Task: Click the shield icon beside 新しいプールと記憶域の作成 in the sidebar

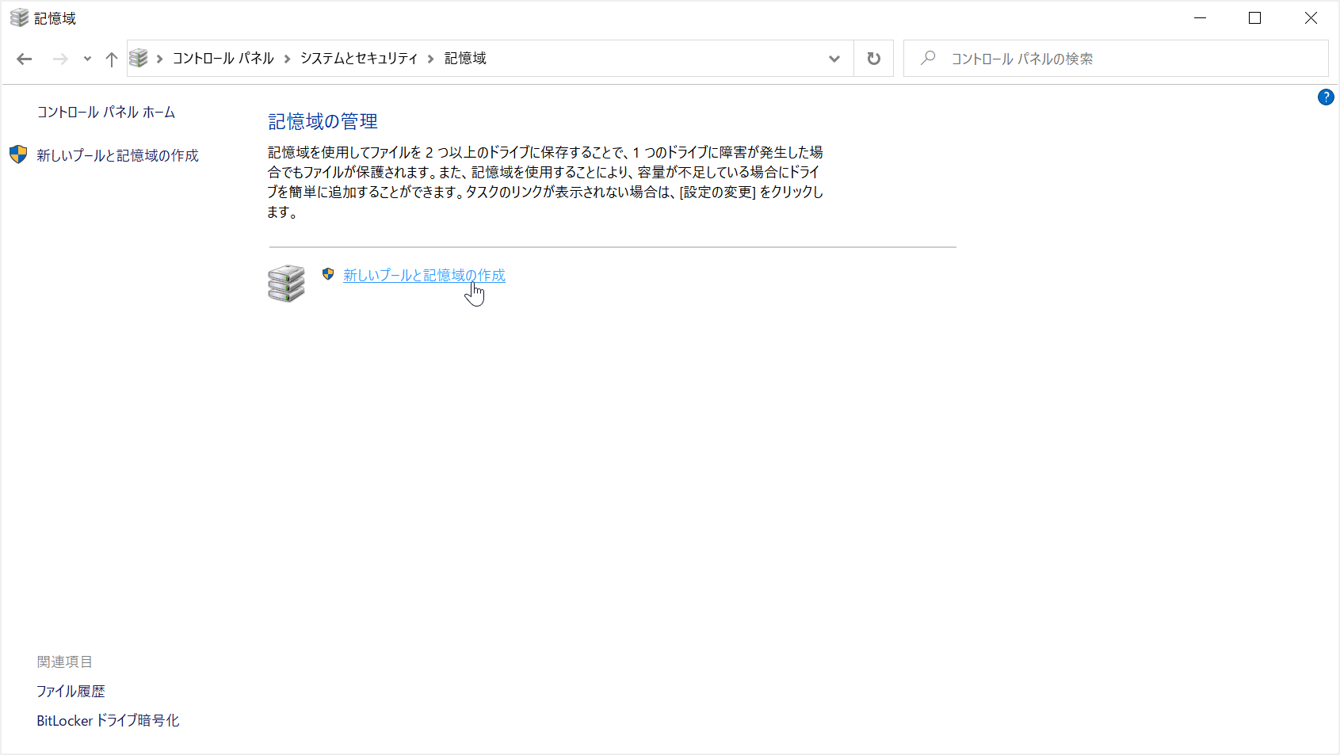Action: (x=17, y=154)
